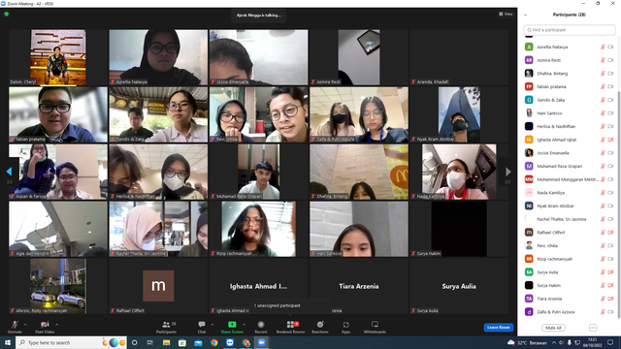
Task: Click the Record icon
Action: 261,325
